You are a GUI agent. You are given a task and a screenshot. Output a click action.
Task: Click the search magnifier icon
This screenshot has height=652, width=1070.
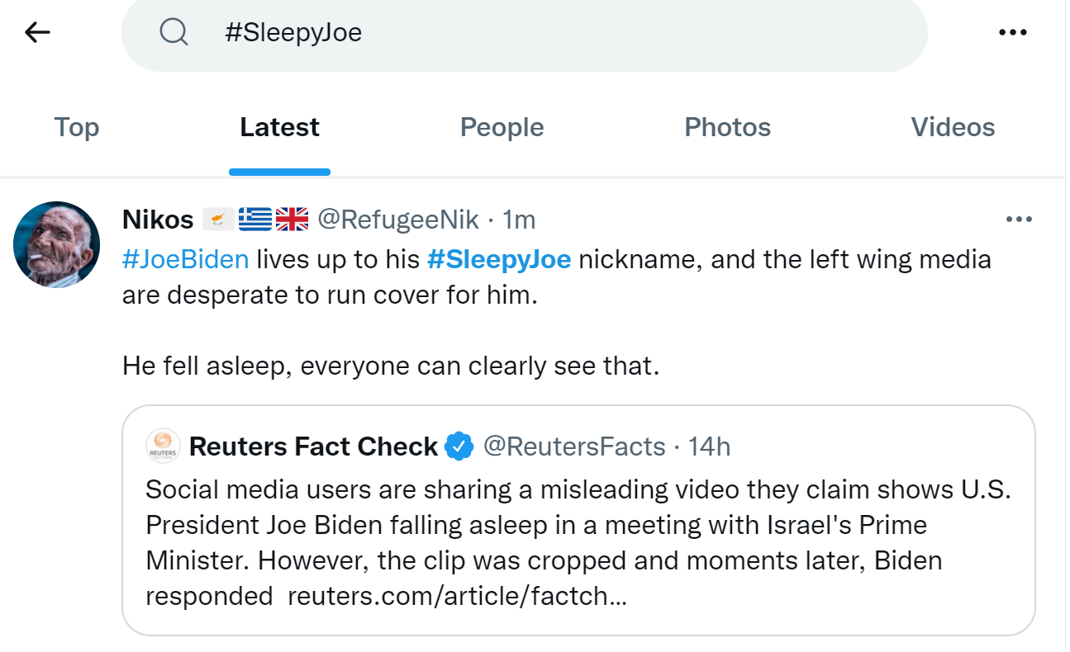click(174, 32)
